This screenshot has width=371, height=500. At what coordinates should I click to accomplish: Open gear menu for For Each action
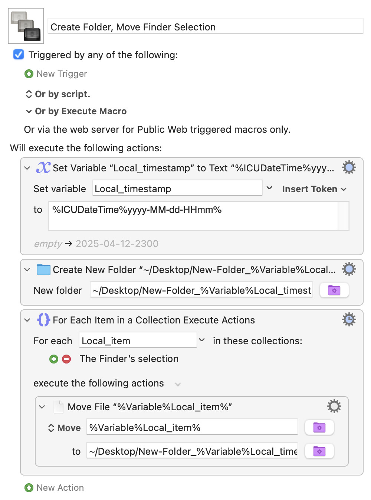[349, 319]
